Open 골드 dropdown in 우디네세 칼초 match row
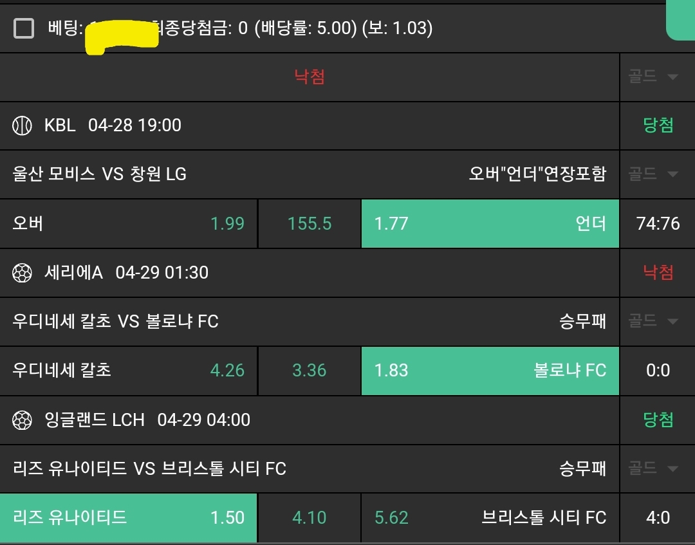 [x=653, y=321]
